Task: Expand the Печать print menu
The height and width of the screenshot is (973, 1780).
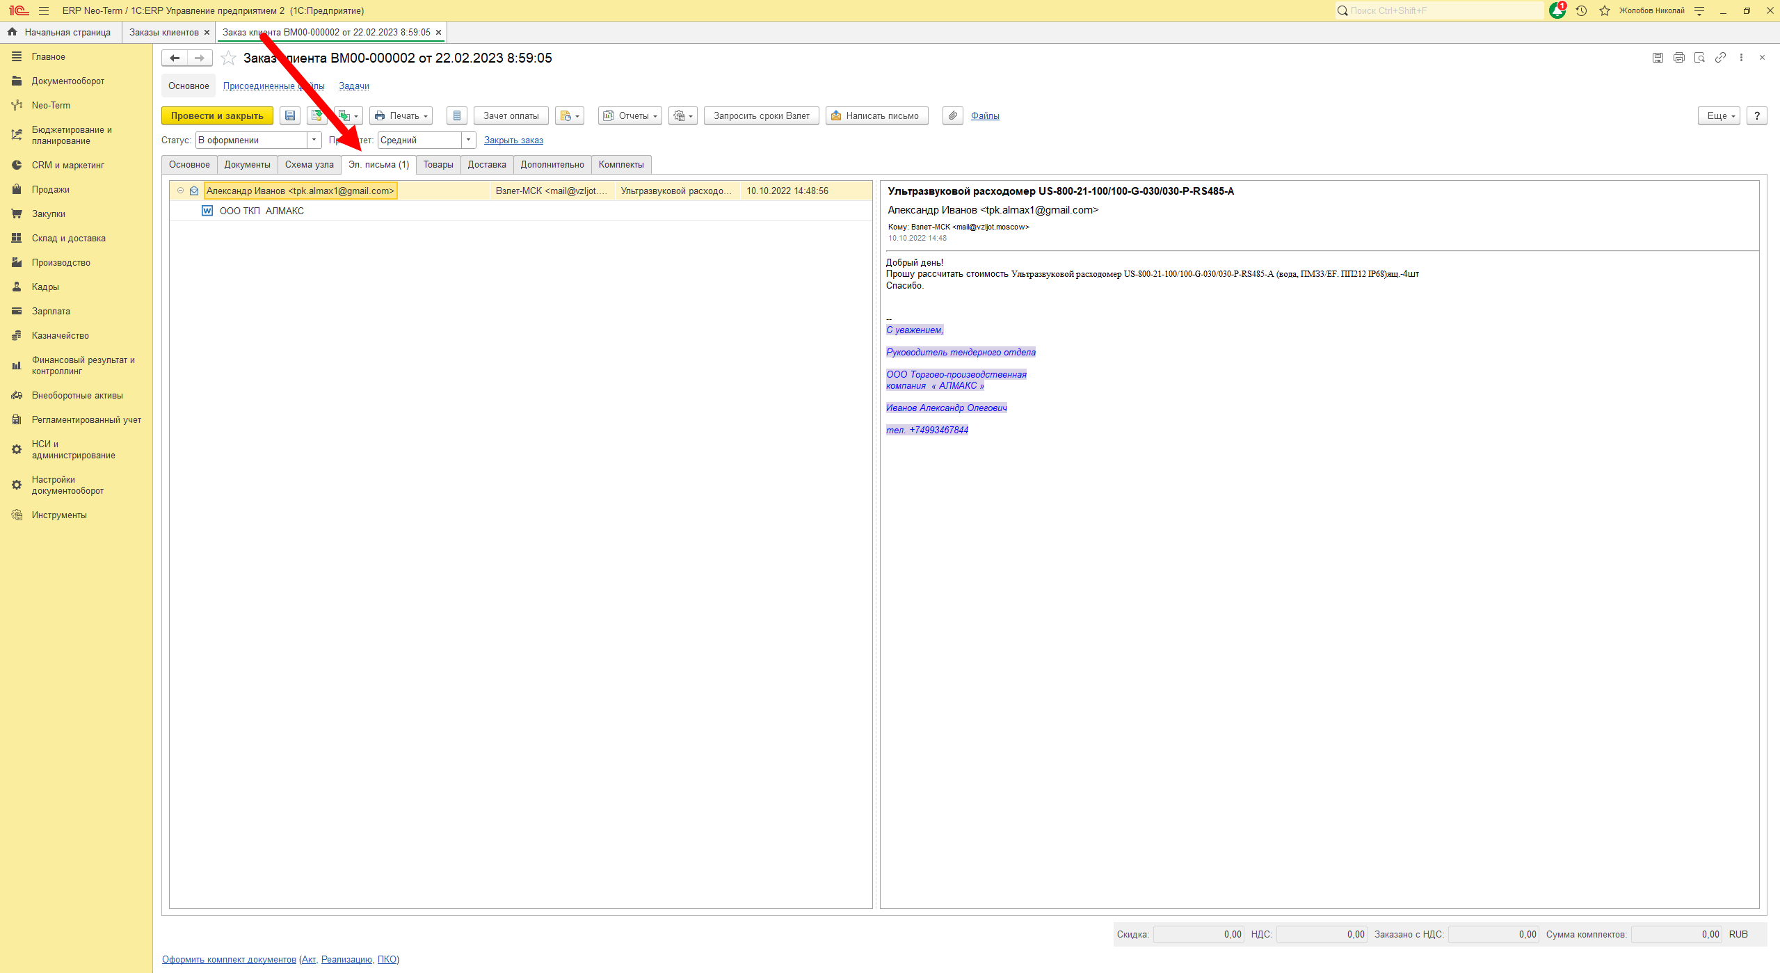Action: pos(401,116)
